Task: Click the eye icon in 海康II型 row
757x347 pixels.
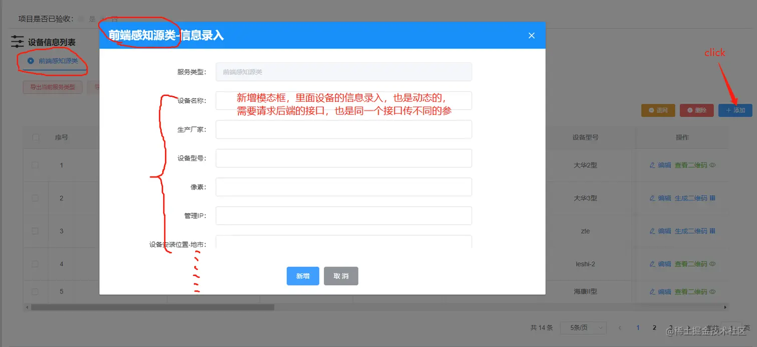Action: (712, 292)
